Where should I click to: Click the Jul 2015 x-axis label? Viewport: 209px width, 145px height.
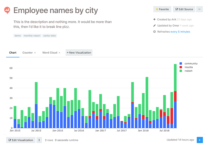tap(36, 130)
